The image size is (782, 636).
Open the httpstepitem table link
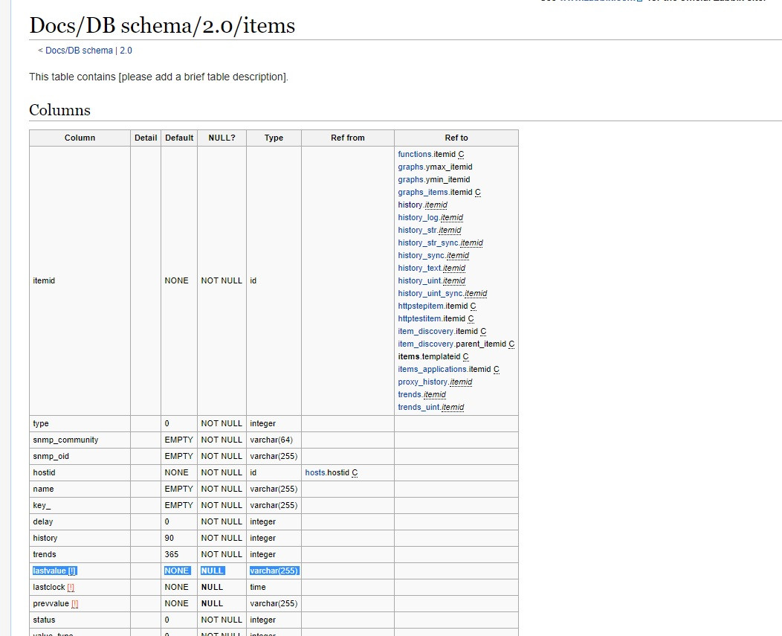coord(421,306)
